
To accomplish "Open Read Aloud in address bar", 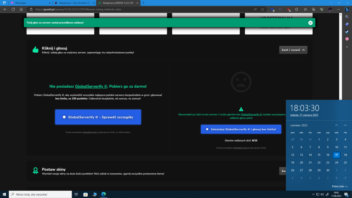I will pyautogui.click(x=255, y=9).
